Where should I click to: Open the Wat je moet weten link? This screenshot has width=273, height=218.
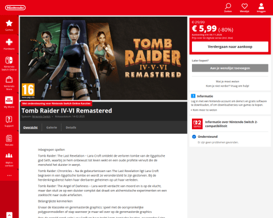coord(228,81)
